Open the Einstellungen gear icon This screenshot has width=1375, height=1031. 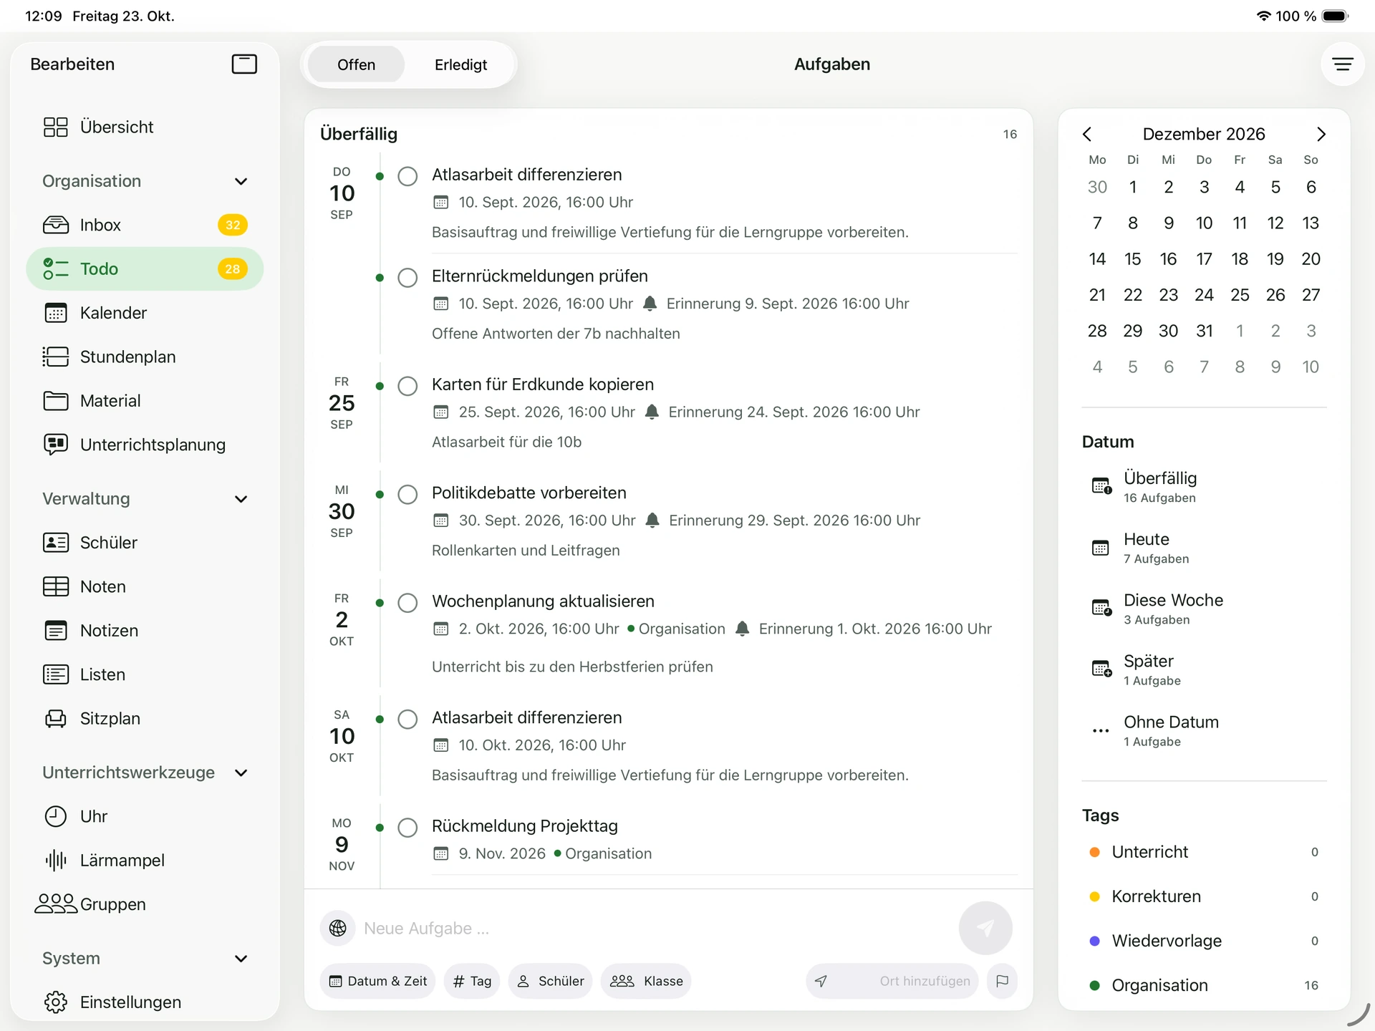[x=56, y=1002]
